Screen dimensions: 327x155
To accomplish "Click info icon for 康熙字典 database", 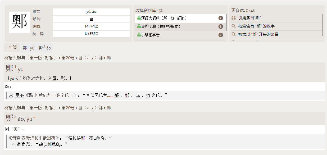I will 220,27.
